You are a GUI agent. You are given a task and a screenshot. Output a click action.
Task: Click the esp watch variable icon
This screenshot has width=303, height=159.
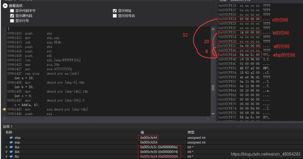coord(11,142)
